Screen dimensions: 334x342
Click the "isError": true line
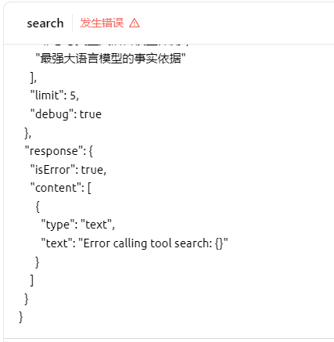(x=68, y=170)
